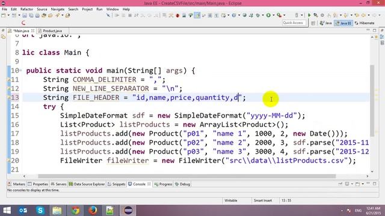Click the Skip All Breakpoints icon
Screen dimensions: 385x216
pos(108,16)
